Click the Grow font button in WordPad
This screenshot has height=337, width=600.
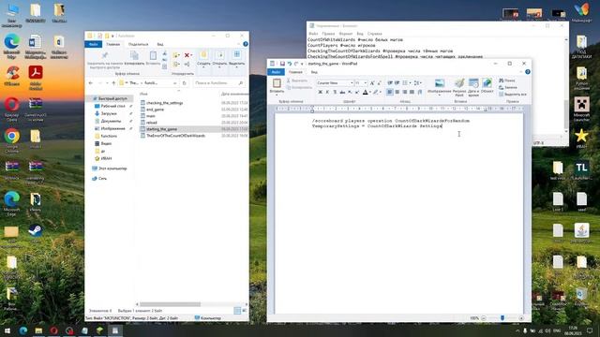[x=372, y=83]
